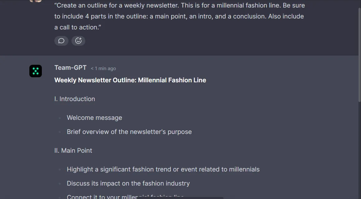Screen dimensions: 361x199
Task: Click the quoted newsletter prompt message
Action: point(180,16)
